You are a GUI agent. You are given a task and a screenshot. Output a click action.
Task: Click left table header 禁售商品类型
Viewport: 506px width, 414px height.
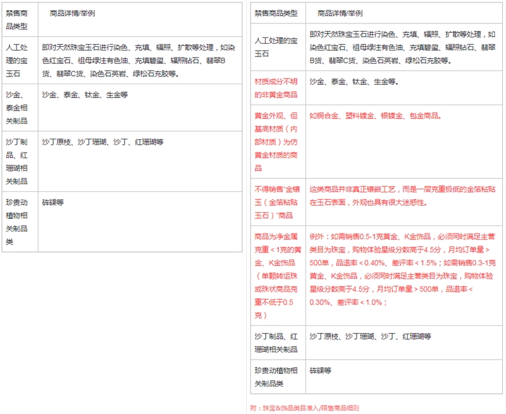pos(17,19)
